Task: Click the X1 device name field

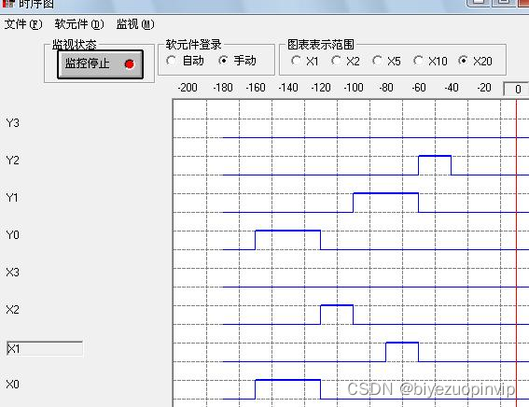Action: (x=45, y=348)
